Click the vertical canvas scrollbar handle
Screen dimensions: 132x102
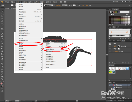tap(107, 55)
